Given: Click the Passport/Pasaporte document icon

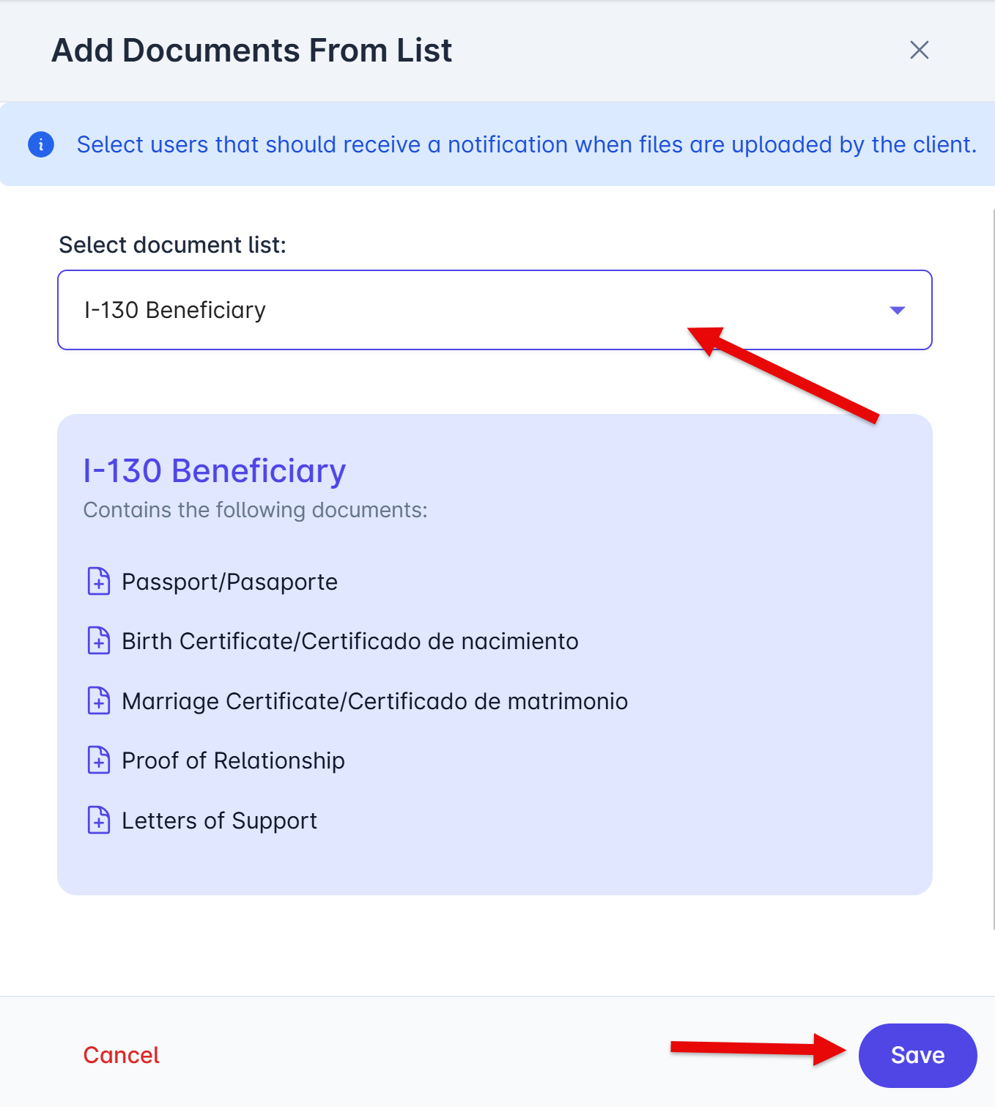Looking at the screenshot, I should coord(99,581).
